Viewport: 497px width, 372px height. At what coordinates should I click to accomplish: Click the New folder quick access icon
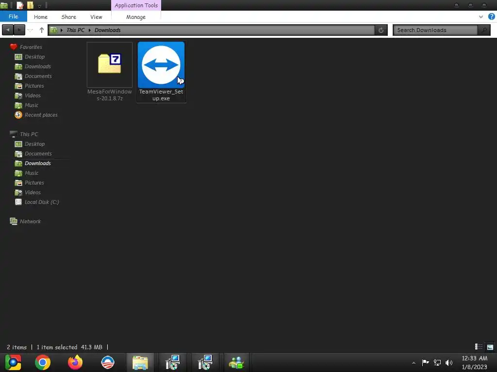pos(31,5)
